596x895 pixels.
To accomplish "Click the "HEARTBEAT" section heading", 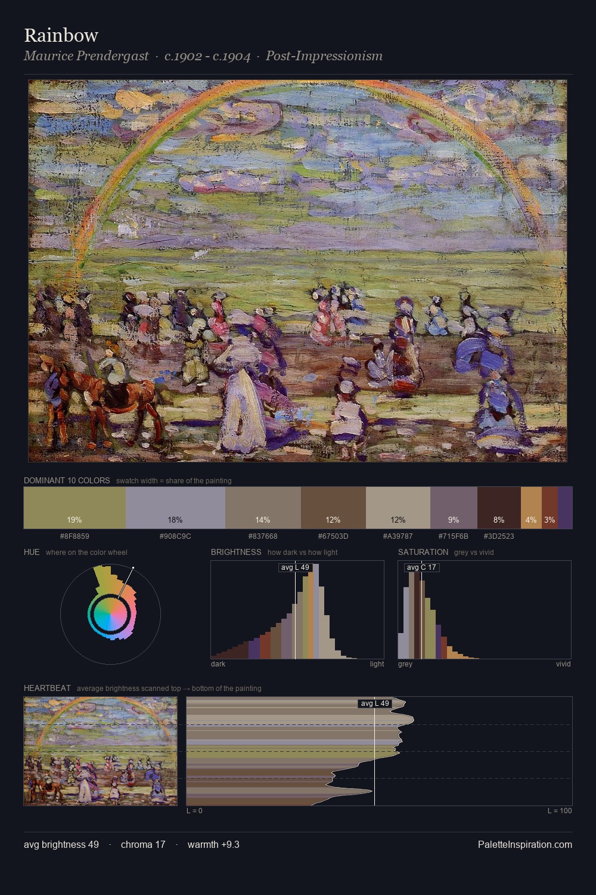I will coord(47,688).
